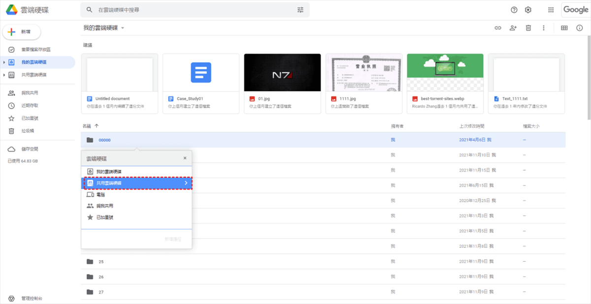The image size is (591, 304).
Task: Open the help question mark icon
Action: (514, 10)
